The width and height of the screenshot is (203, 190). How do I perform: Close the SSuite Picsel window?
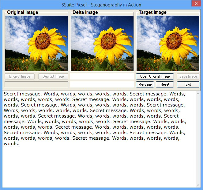pos(196,3)
